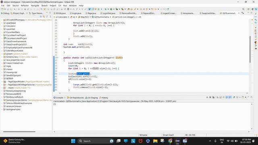
Task: Switch to the History tab
Action: click(104, 97)
